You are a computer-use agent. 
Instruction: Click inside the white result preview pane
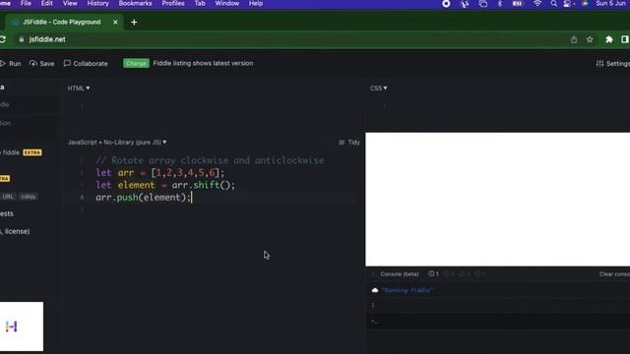[497, 199]
